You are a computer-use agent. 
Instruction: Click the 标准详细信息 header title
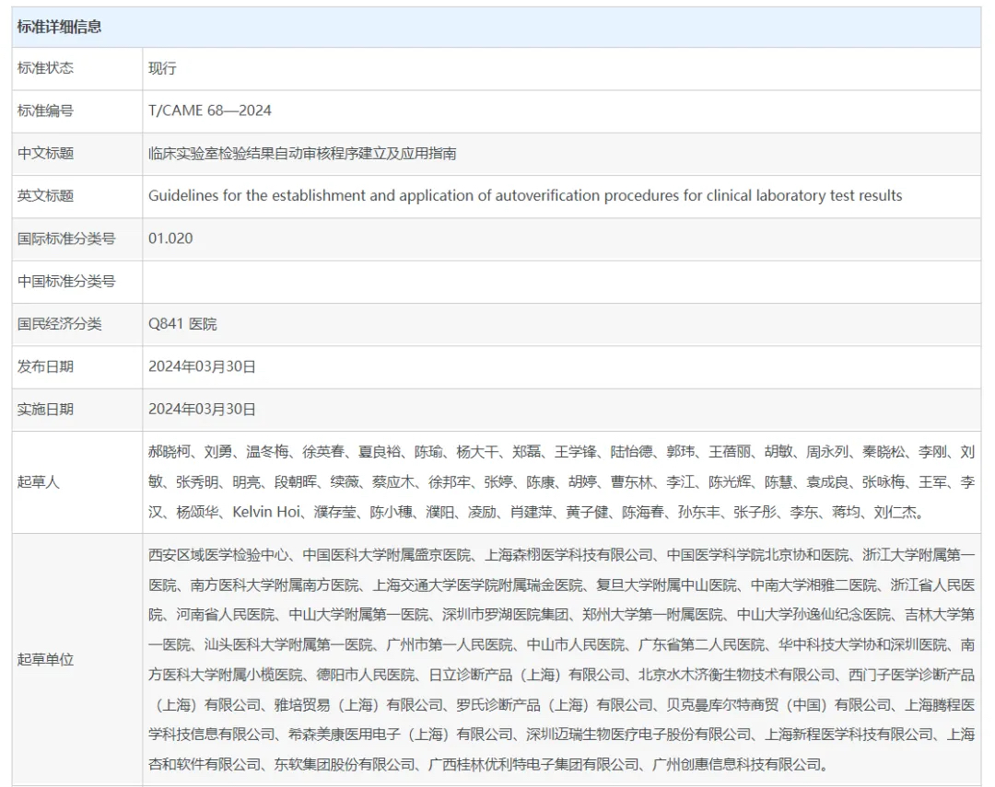coord(59,27)
